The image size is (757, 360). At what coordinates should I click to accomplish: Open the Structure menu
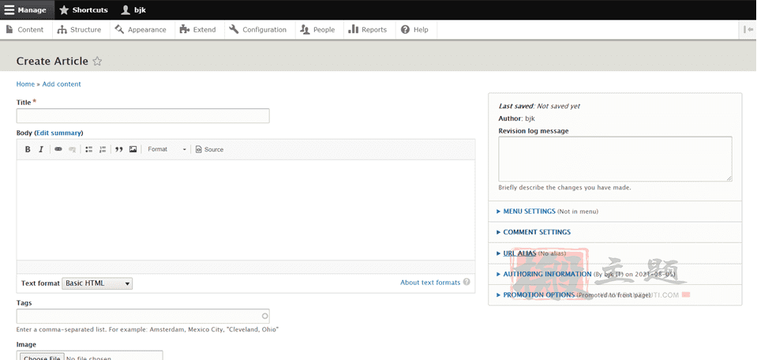tap(79, 29)
